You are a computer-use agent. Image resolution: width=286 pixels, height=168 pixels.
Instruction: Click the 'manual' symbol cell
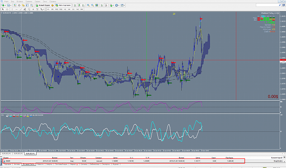pos(99,161)
